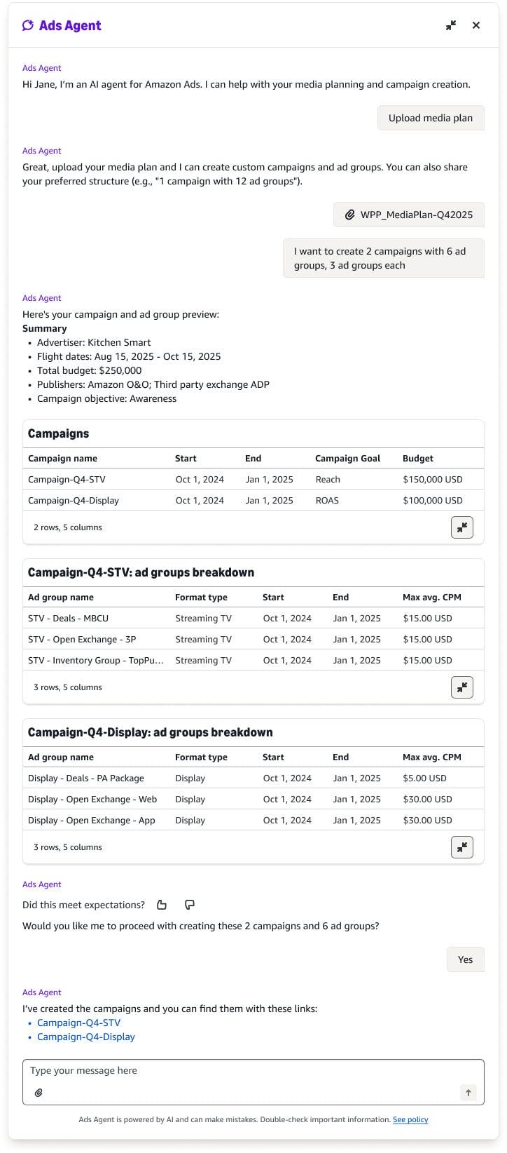Expand the Campaign-Q4-Display ad groups table

pyautogui.click(x=461, y=847)
